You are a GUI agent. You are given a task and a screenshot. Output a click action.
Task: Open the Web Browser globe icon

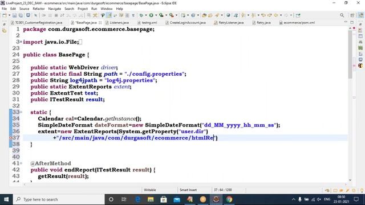pos(228,15)
